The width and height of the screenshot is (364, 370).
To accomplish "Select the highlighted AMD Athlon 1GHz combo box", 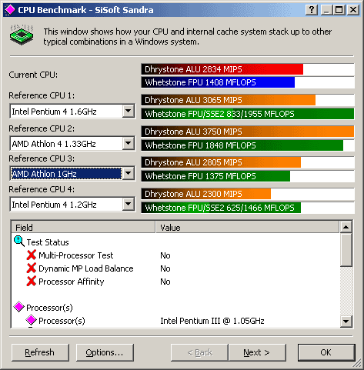I will [x=72, y=174].
